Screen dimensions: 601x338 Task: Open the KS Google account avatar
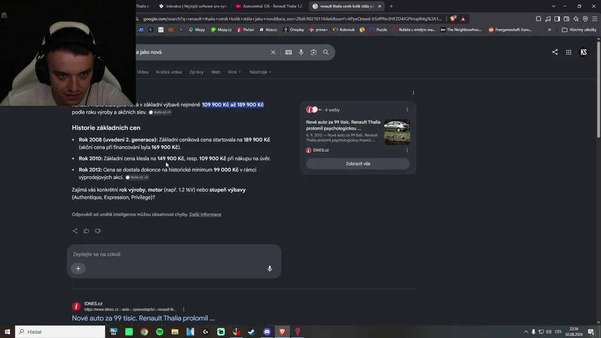[584, 52]
